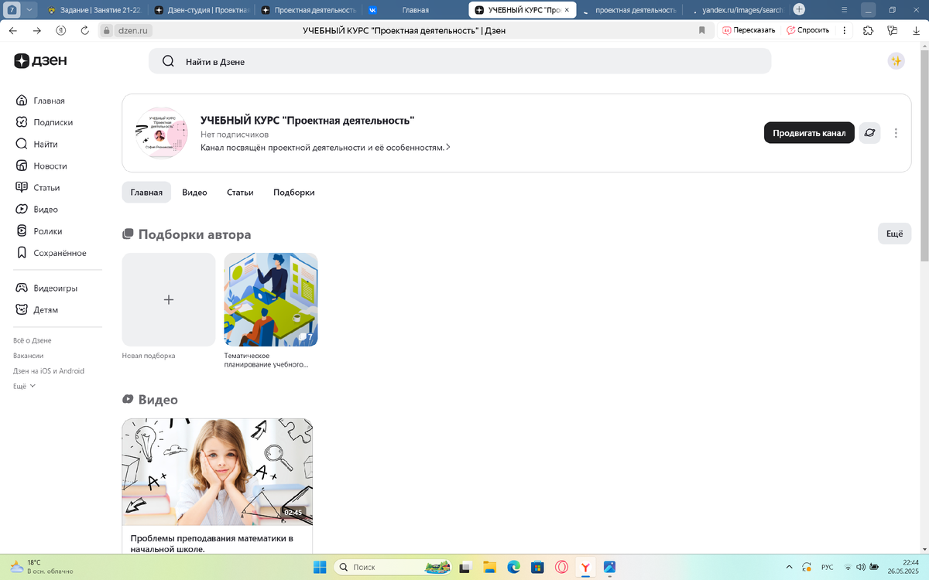
Task: Open the weather widget on the taskbar
Action: pyautogui.click(x=41, y=567)
